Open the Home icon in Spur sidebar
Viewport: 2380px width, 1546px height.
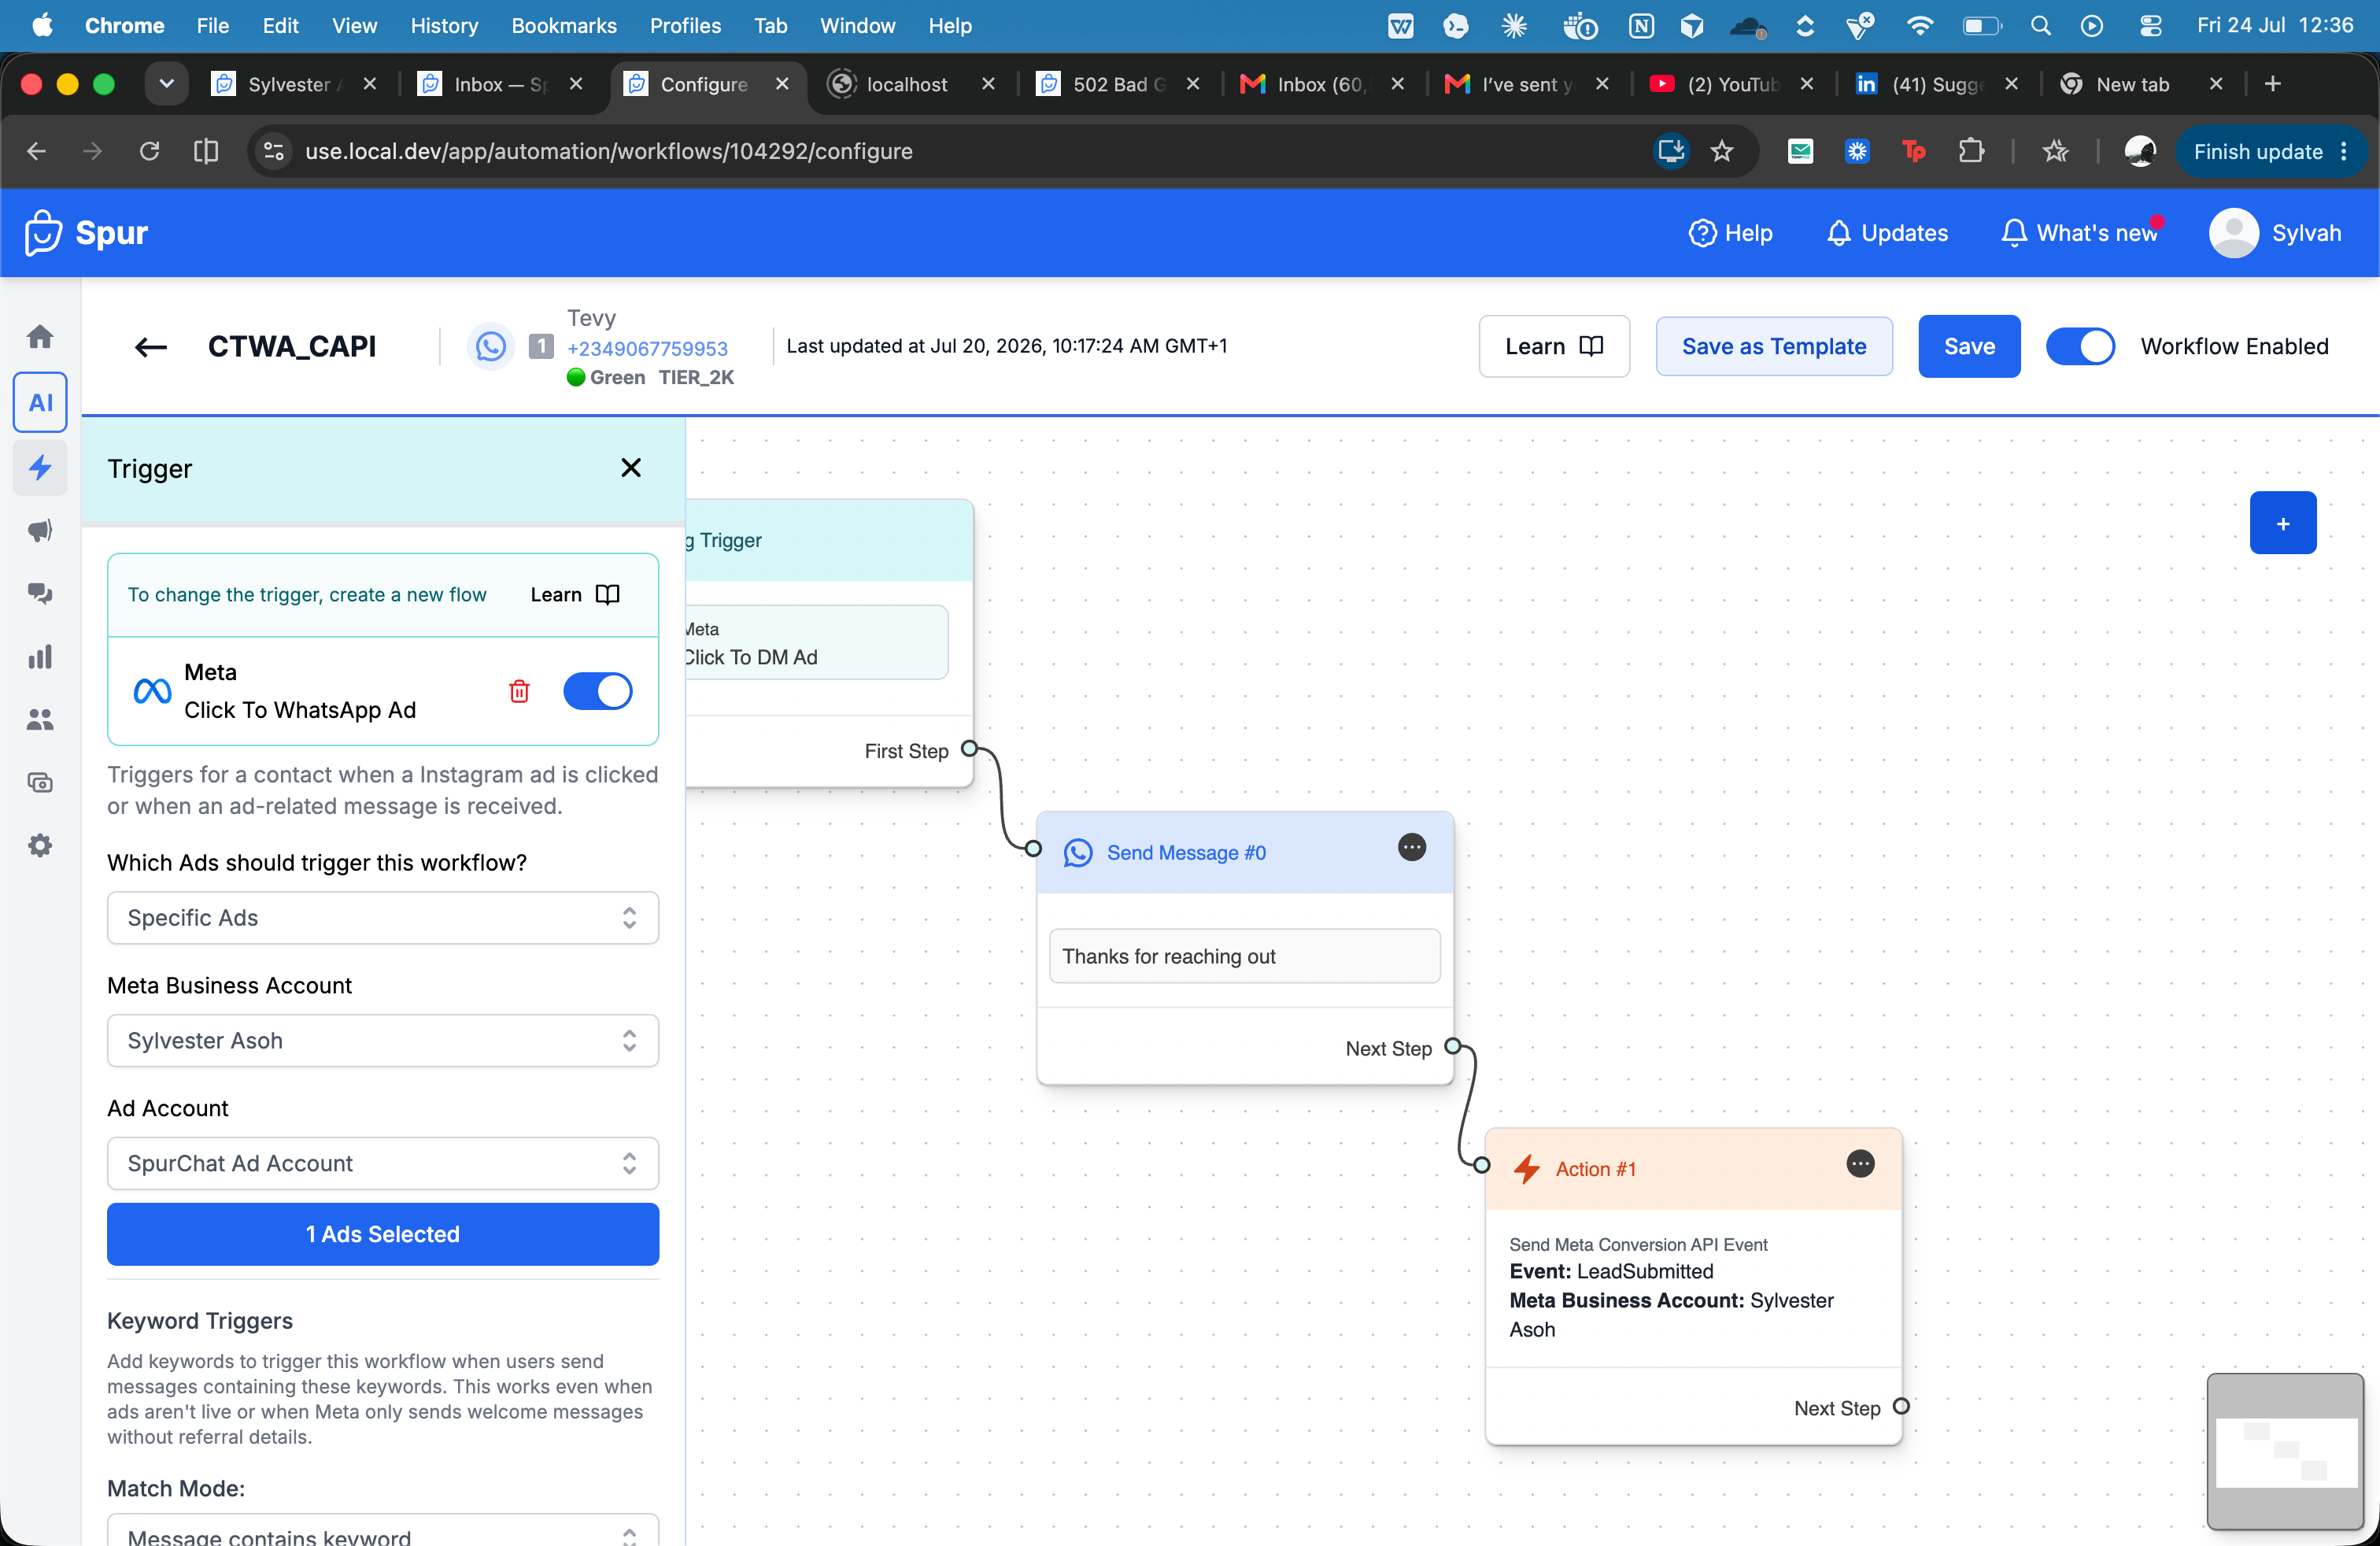pos(40,337)
